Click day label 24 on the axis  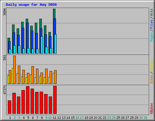point(114,118)
